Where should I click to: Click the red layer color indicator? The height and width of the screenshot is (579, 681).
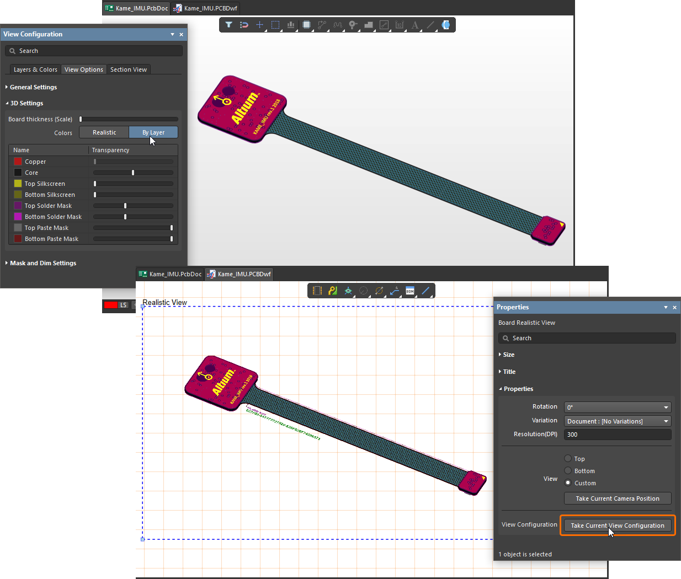111,305
